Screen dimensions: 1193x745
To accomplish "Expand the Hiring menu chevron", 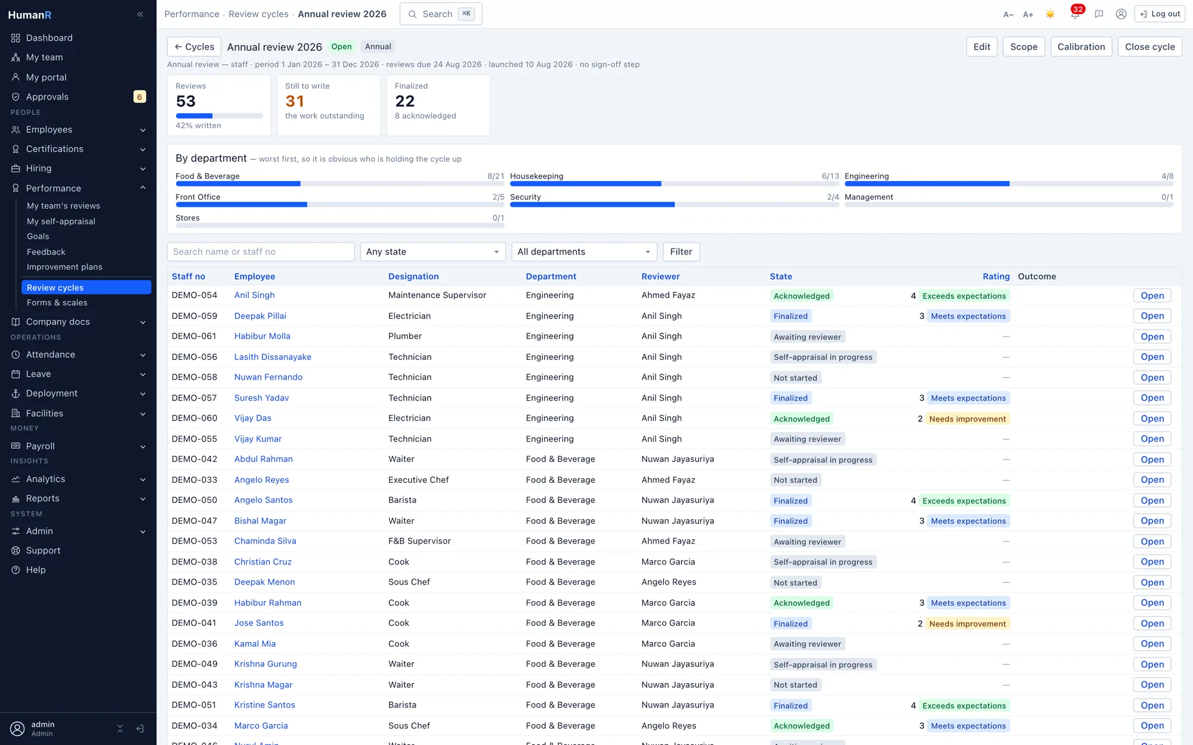I will pos(143,169).
